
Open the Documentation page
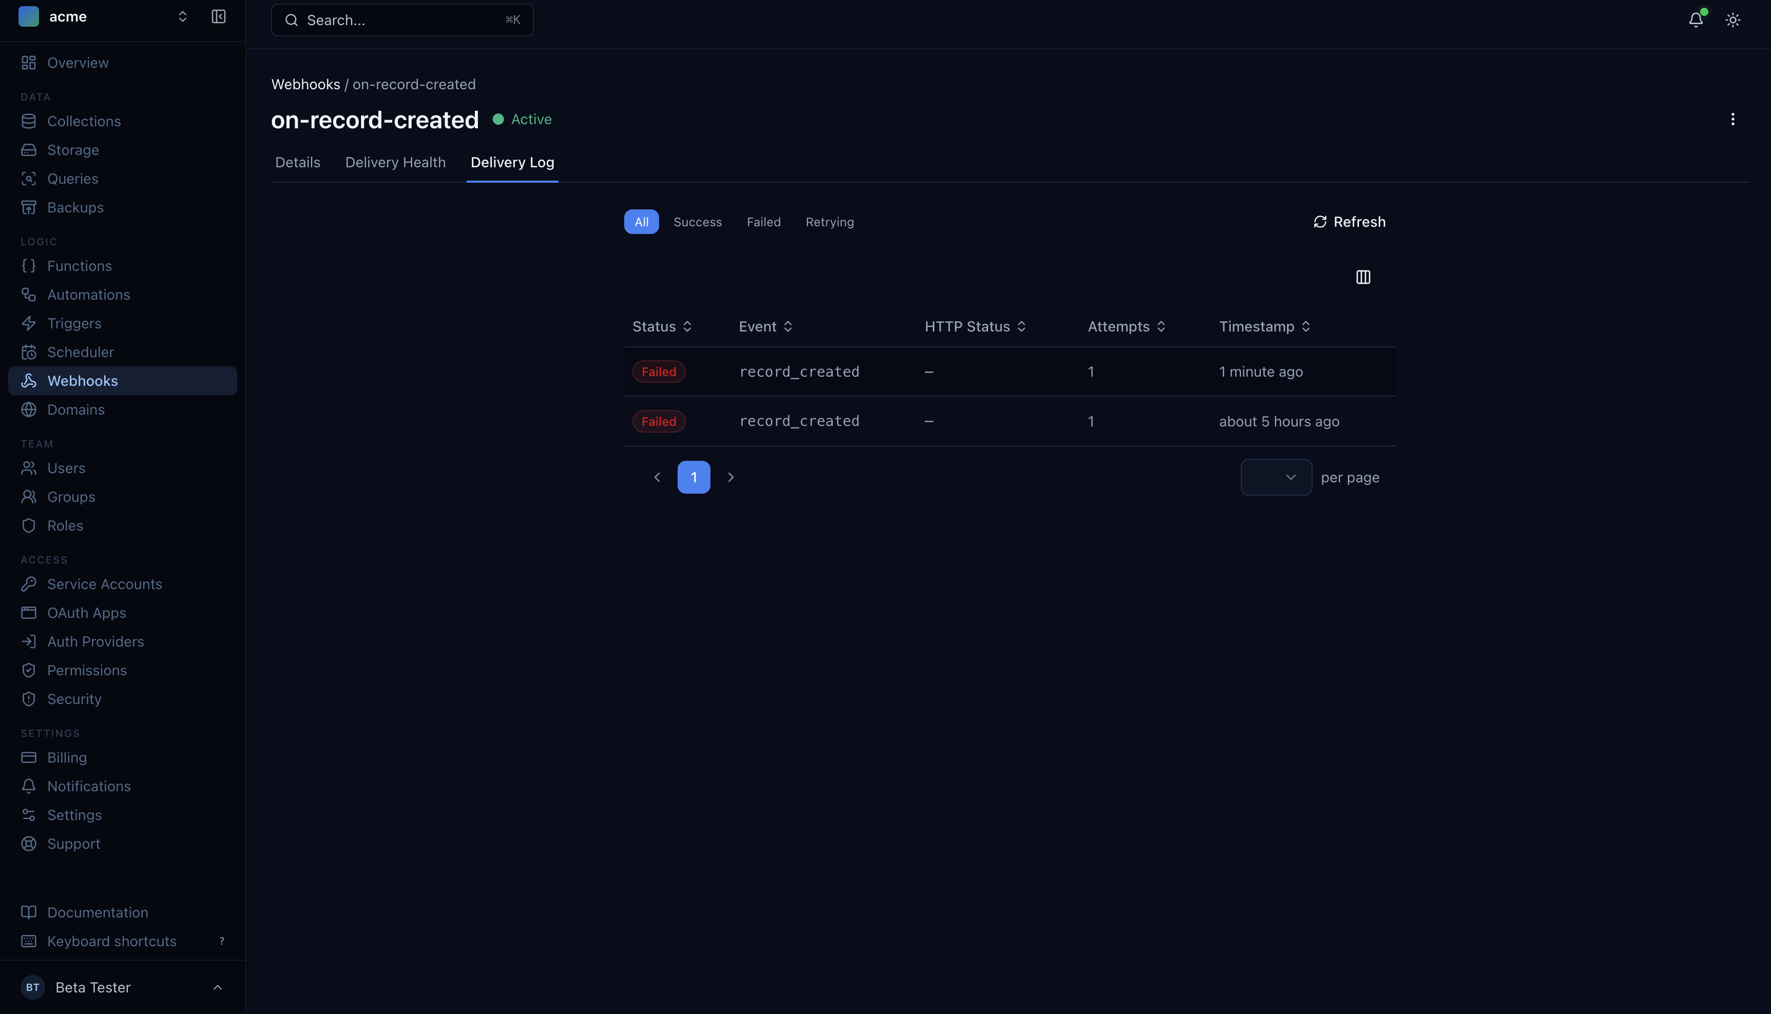coord(97,911)
